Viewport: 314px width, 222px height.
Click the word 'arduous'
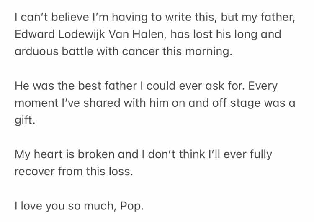point(37,51)
